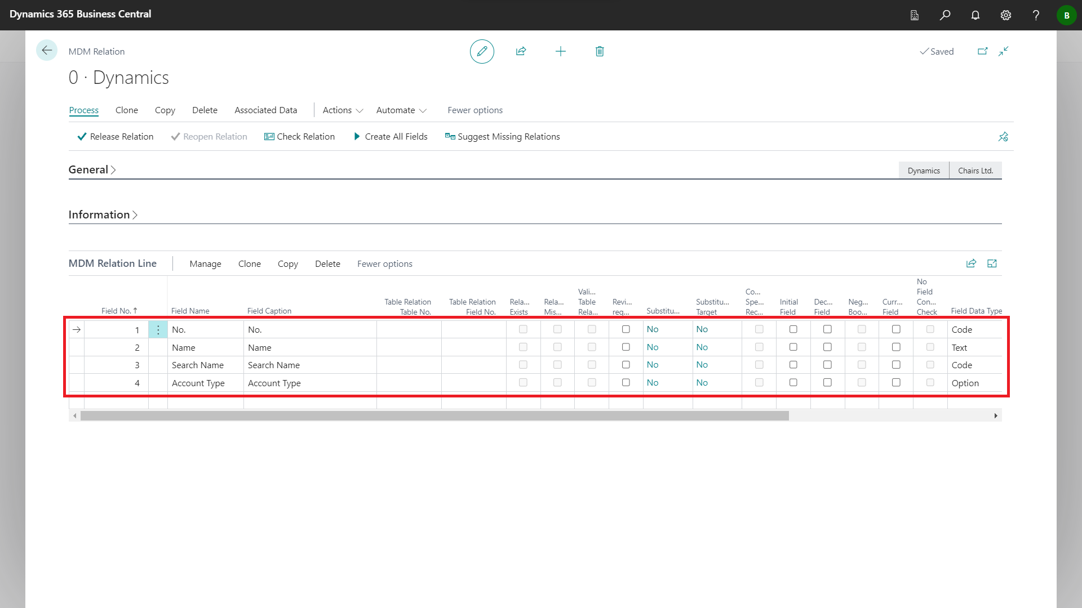Click Reopen Relation
This screenshot has height=608, width=1082.
click(x=209, y=137)
